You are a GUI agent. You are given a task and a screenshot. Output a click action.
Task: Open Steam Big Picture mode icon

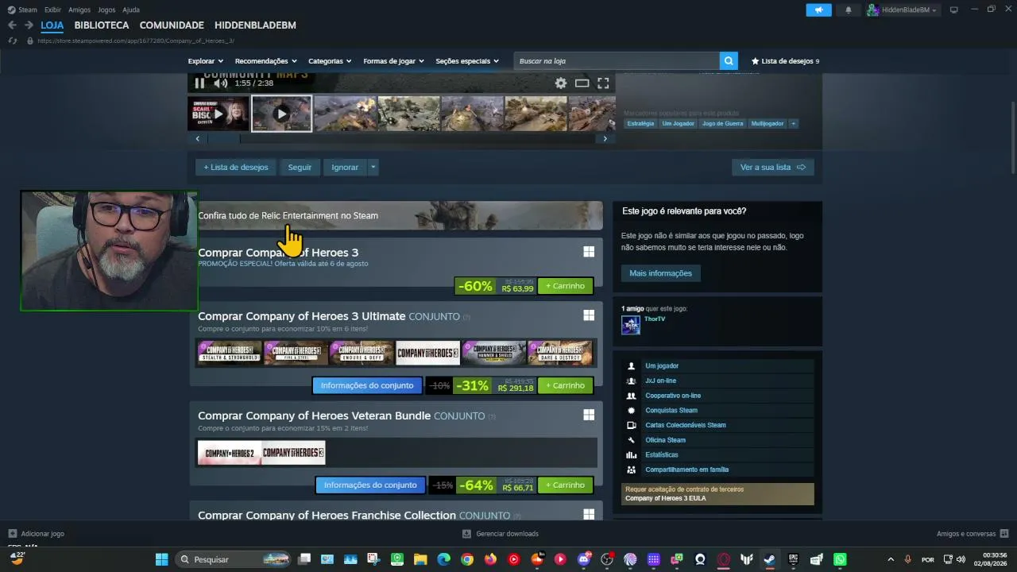pyautogui.click(x=954, y=10)
